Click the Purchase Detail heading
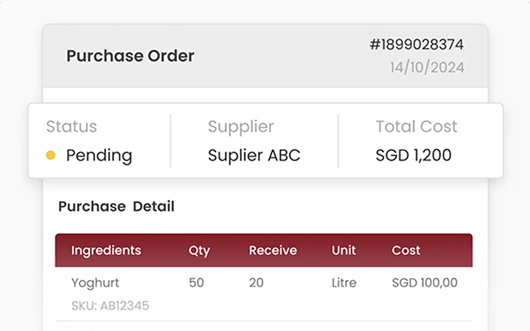This screenshot has height=331, width=530. pos(116,206)
